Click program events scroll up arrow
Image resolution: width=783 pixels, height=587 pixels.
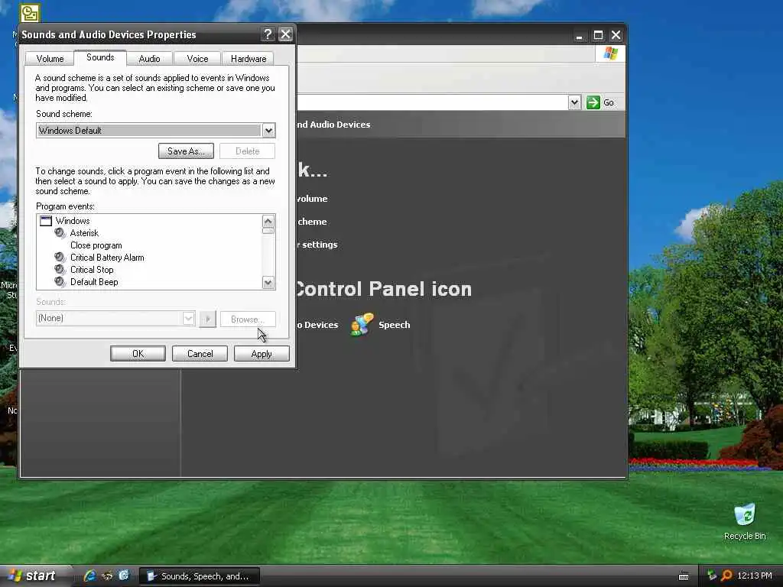click(268, 221)
